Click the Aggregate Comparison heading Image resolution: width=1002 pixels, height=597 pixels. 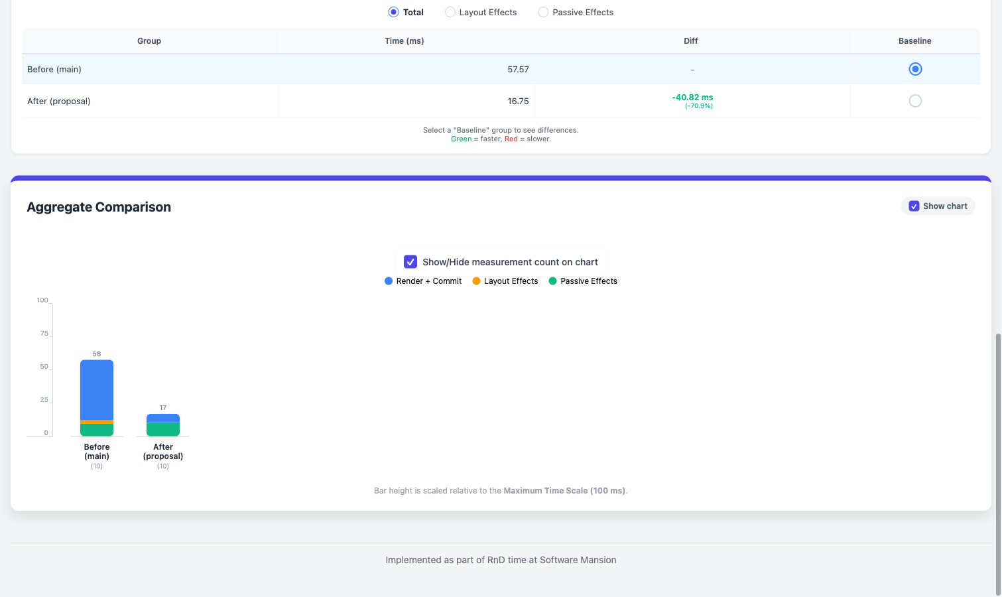pyautogui.click(x=99, y=207)
